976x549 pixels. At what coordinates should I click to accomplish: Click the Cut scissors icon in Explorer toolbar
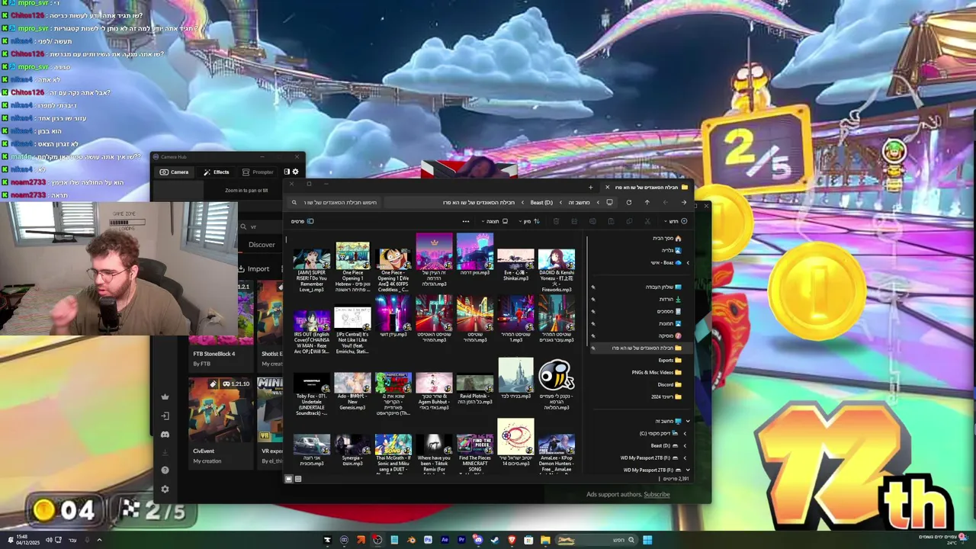pyautogui.click(x=647, y=221)
